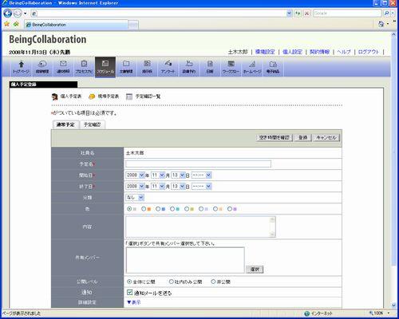Click the キャンセル button
The image size is (399, 319).
(x=326, y=137)
